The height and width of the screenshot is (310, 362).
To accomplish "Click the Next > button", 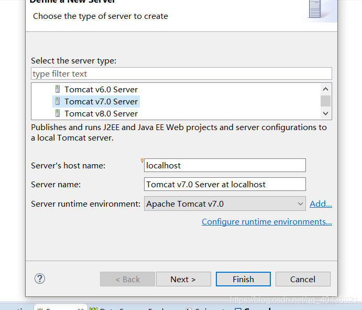I will 183,279.
